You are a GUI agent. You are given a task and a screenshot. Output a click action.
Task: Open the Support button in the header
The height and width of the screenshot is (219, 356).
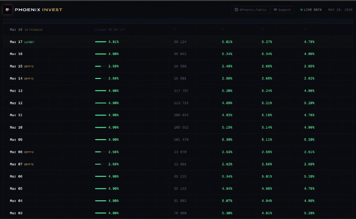(x=282, y=10)
